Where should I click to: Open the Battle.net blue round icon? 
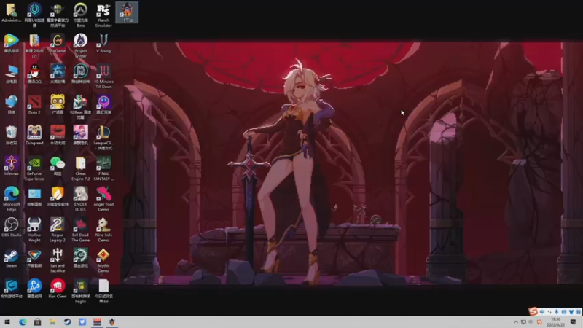[34, 289]
